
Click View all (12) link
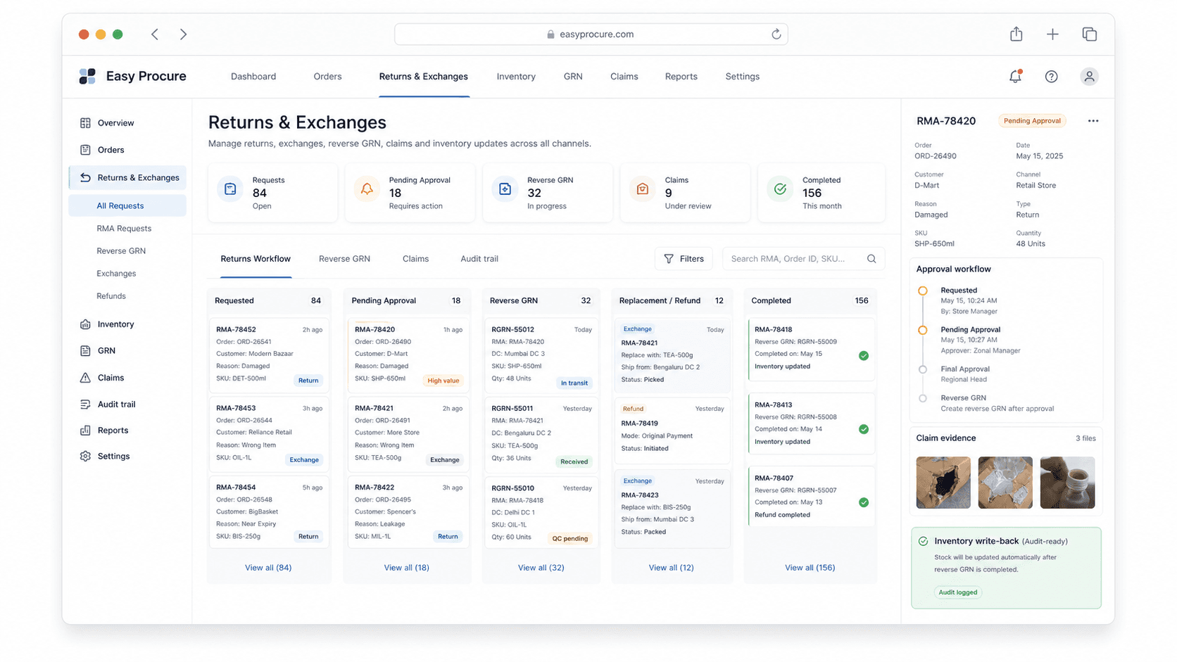coord(671,568)
